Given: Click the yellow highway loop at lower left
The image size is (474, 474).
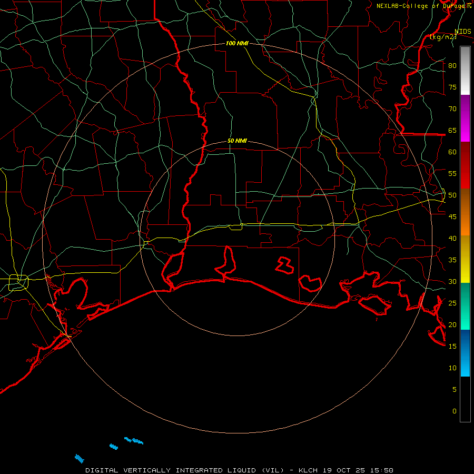Looking at the screenshot, I should coord(18,283).
